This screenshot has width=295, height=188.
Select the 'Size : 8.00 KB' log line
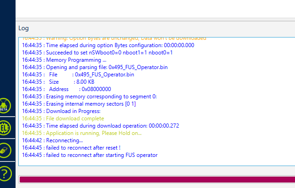click(x=58, y=82)
